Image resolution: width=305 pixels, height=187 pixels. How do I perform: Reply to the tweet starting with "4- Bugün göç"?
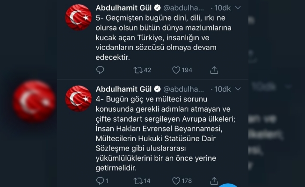click(x=100, y=180)
